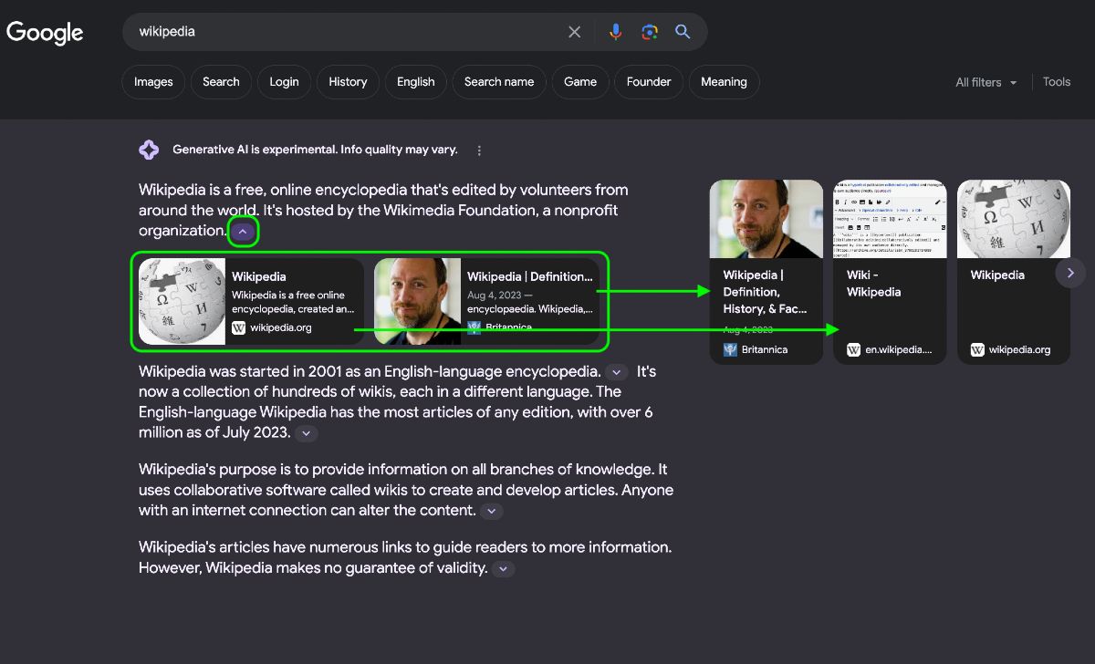Screen dimensions: 1095x664
Task: Collapse sources after 'nonprofit organization' sentence
Action: pyautogui.click(x=242, y=232)
